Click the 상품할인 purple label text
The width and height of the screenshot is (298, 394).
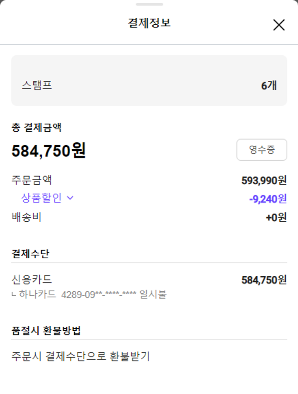(41, 198)
